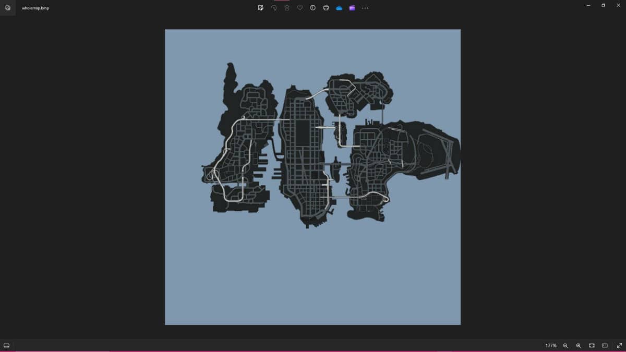The width and height of the screenshot is (626, 352).
Task: Minimize the Photos window
Action: [588, 5]
